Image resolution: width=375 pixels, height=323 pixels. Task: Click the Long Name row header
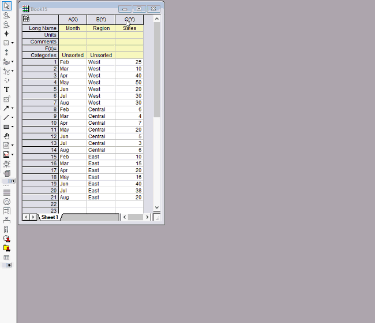(x=40, y=28)
